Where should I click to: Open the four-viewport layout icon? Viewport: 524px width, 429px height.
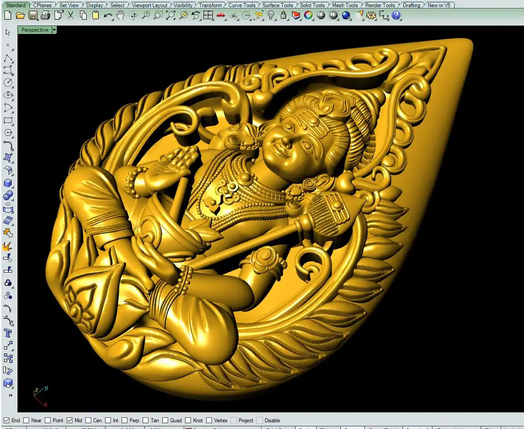click(208, 16)
